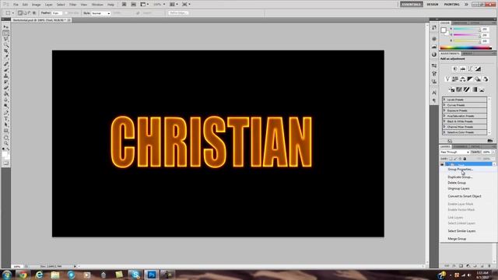Open the File menu
Screen dimensions: 498x280
(x=16, y=5)
